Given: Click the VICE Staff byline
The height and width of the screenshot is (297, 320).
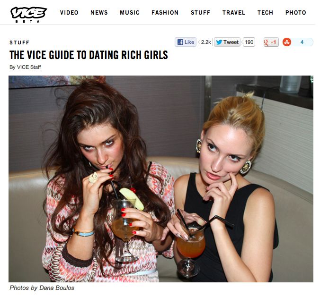Looking at the screenshot, I should pos(29,67).
